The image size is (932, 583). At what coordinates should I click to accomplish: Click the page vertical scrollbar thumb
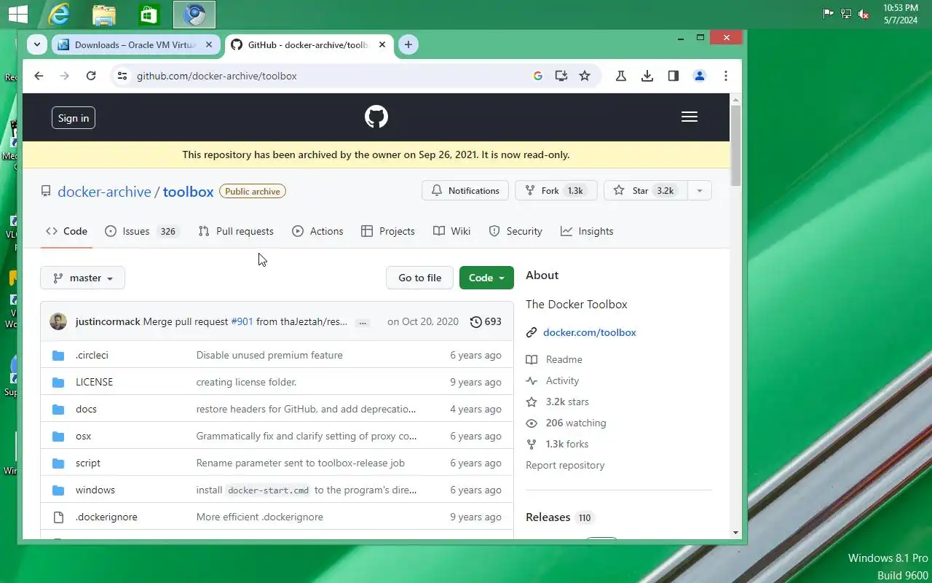coord(735,145)
